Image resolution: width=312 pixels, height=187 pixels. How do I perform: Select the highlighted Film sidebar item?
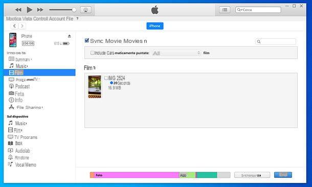click(x=39, y=73)
